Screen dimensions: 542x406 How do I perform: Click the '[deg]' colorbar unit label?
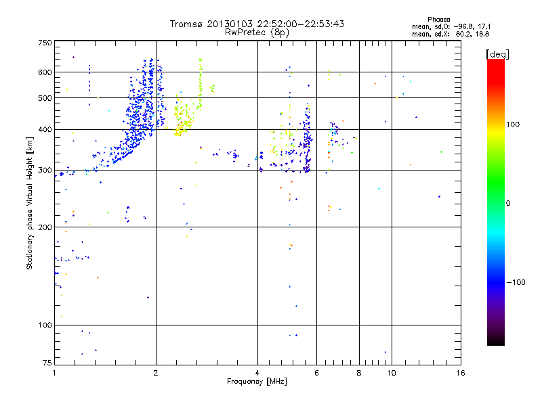497,54
